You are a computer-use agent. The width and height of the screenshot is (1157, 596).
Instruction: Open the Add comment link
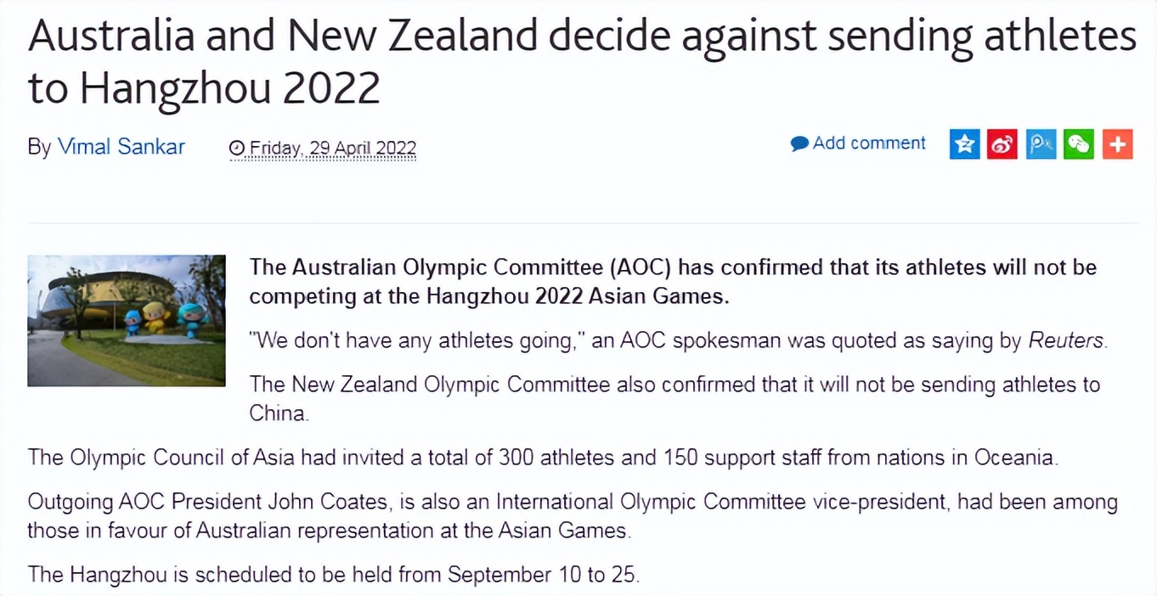(x=868, y=143)
